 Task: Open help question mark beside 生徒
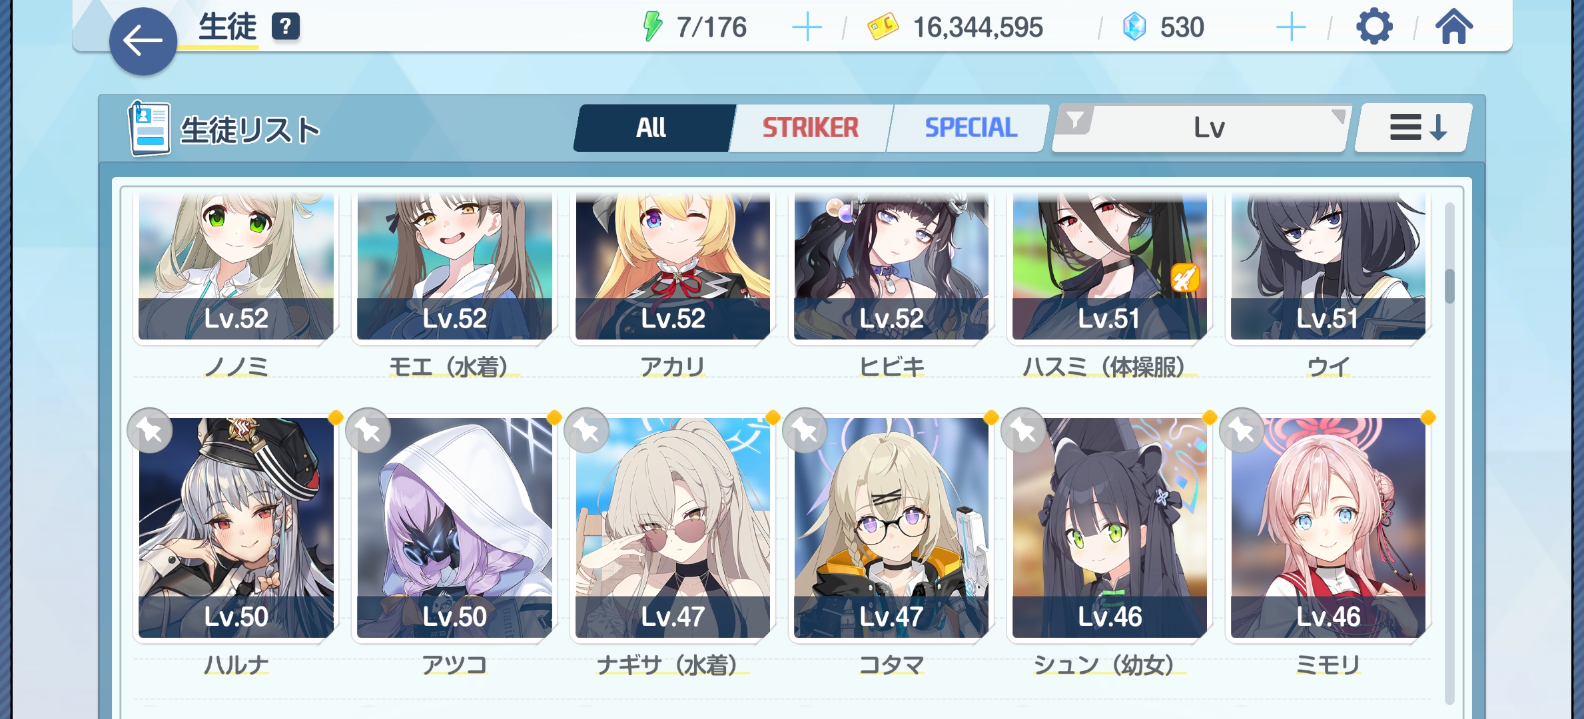[x=285, y=27]
